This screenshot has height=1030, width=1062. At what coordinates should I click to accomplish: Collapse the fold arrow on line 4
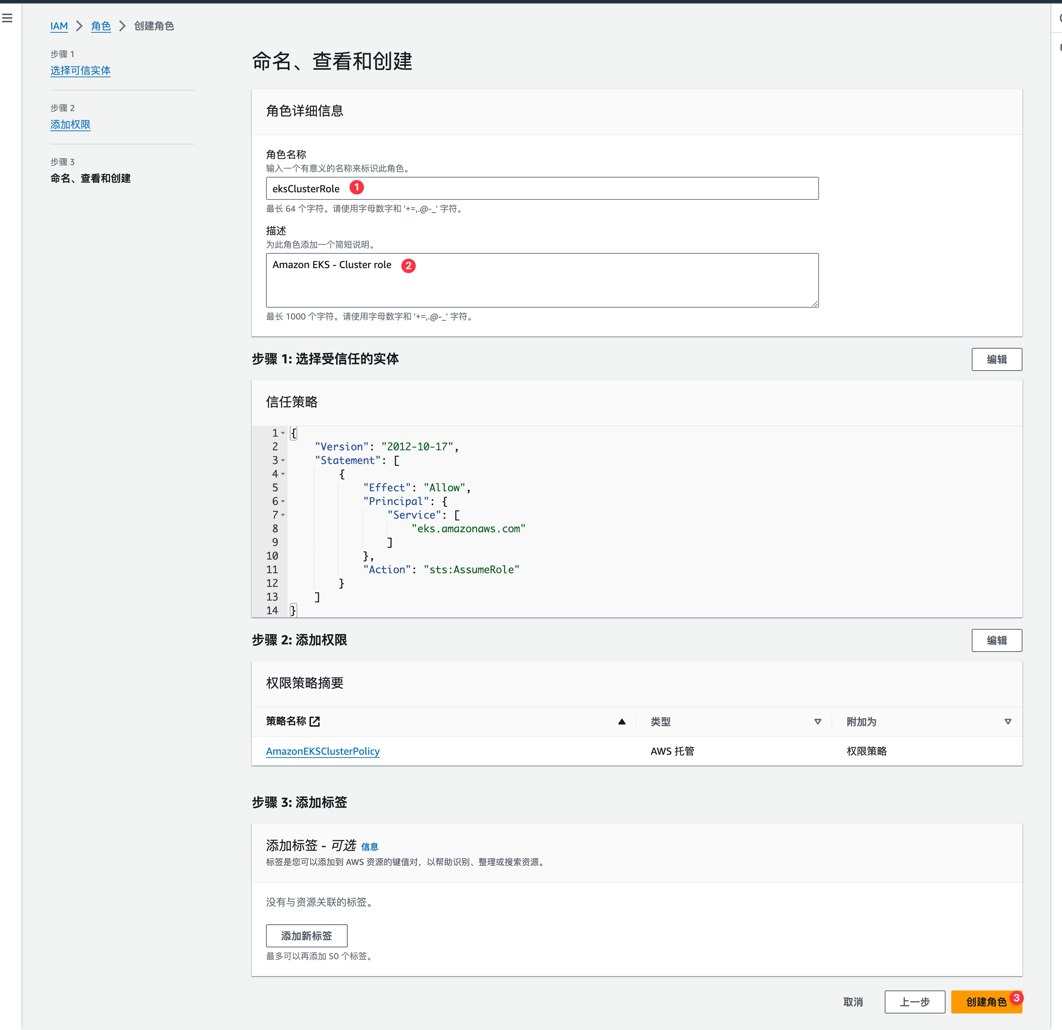[x=283, y=474]
